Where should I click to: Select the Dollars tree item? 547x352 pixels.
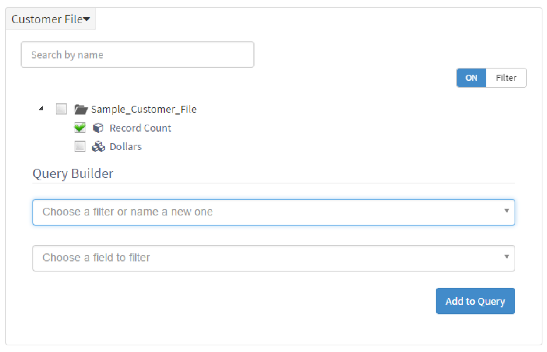pyautogui.click(x=126, y=147)
